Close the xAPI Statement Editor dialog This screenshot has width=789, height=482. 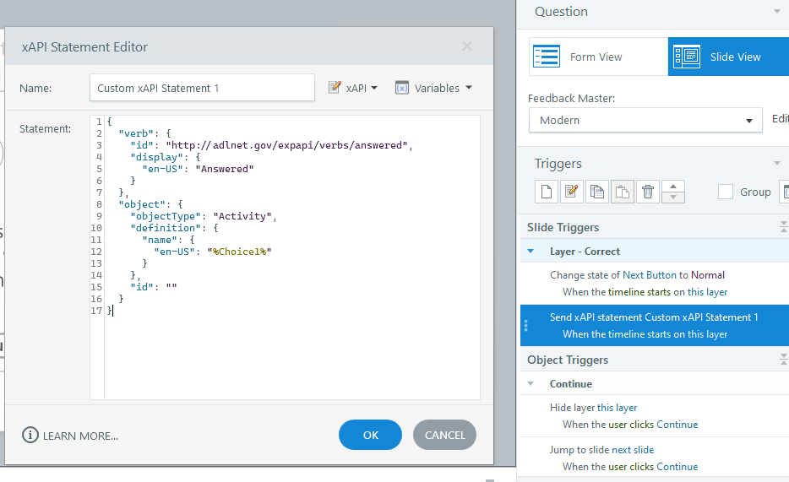467,46
